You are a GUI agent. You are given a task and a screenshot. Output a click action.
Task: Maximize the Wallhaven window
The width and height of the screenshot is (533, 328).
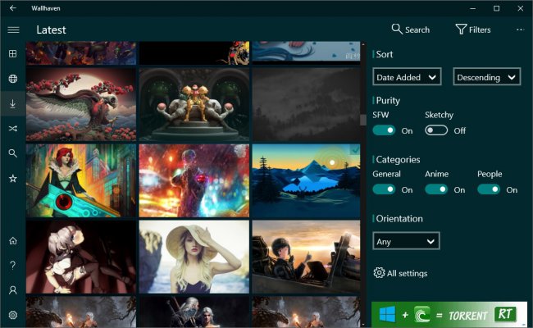[497, 8]
